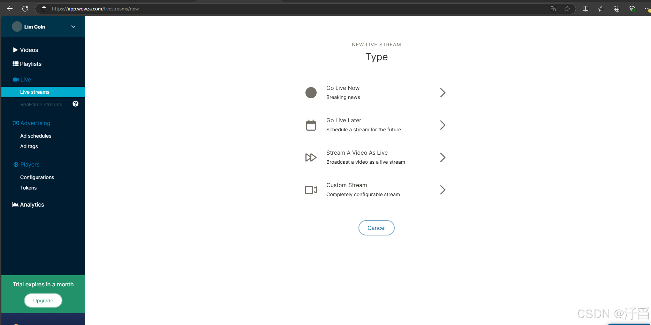Screen dimensions: 651x325
Task: Select Real-time streams menu item
Action: (x=41, y=105)
